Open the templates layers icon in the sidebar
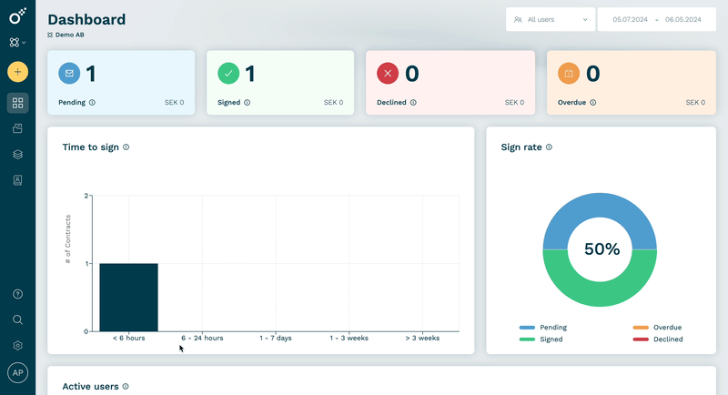 (x=17, y=155)
